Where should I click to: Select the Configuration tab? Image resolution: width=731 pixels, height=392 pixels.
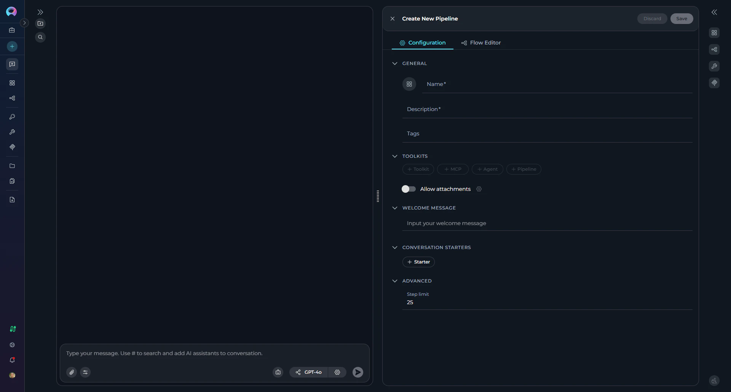pyautogui.click(x=422, y=43)
